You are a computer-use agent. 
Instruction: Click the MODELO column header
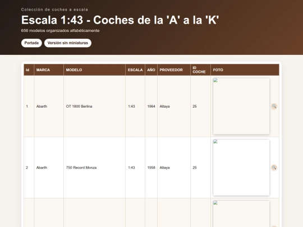[94, 70]
